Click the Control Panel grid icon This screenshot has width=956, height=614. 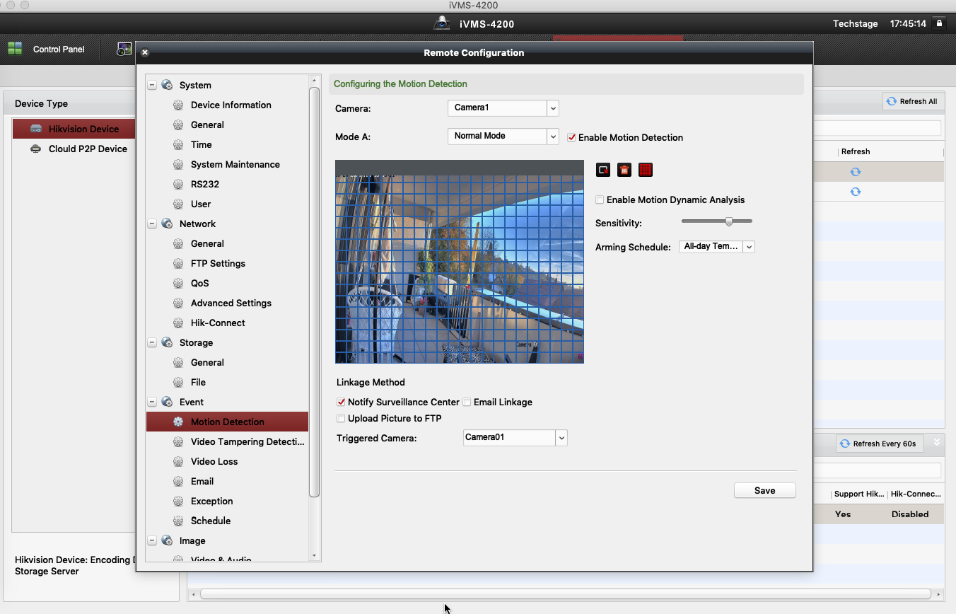[15, 49]
